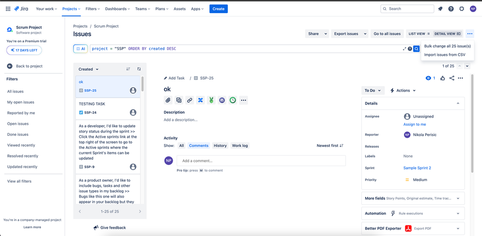Select the TESTING TASK SSP-24 issue card
The width and height of the screenshot is (482, 236).
tap(108, 109)
